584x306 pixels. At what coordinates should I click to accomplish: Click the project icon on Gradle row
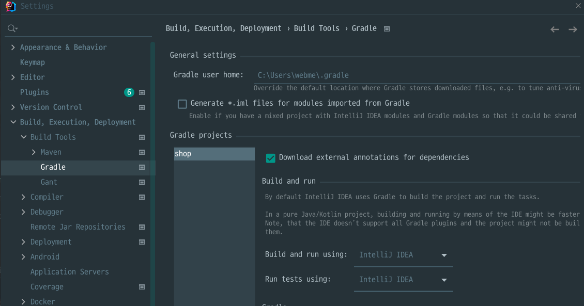point(142,167)
